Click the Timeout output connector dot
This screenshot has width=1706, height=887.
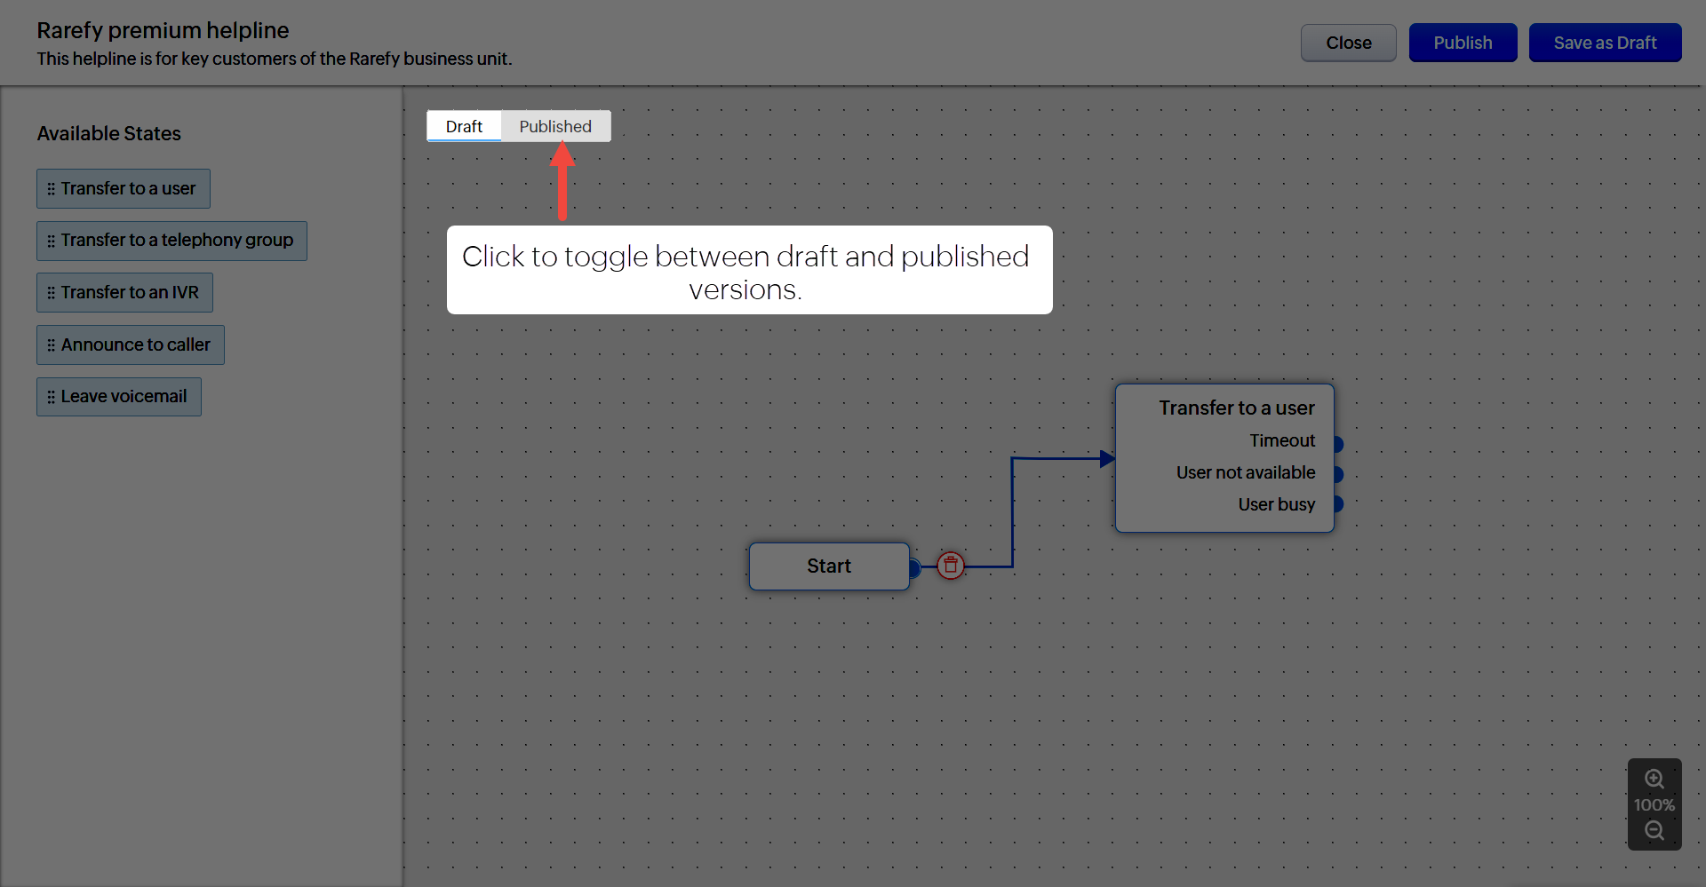[x=1337, y=444]
